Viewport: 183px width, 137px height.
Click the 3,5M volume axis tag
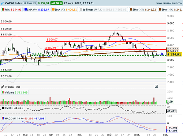tap(170, 102)
